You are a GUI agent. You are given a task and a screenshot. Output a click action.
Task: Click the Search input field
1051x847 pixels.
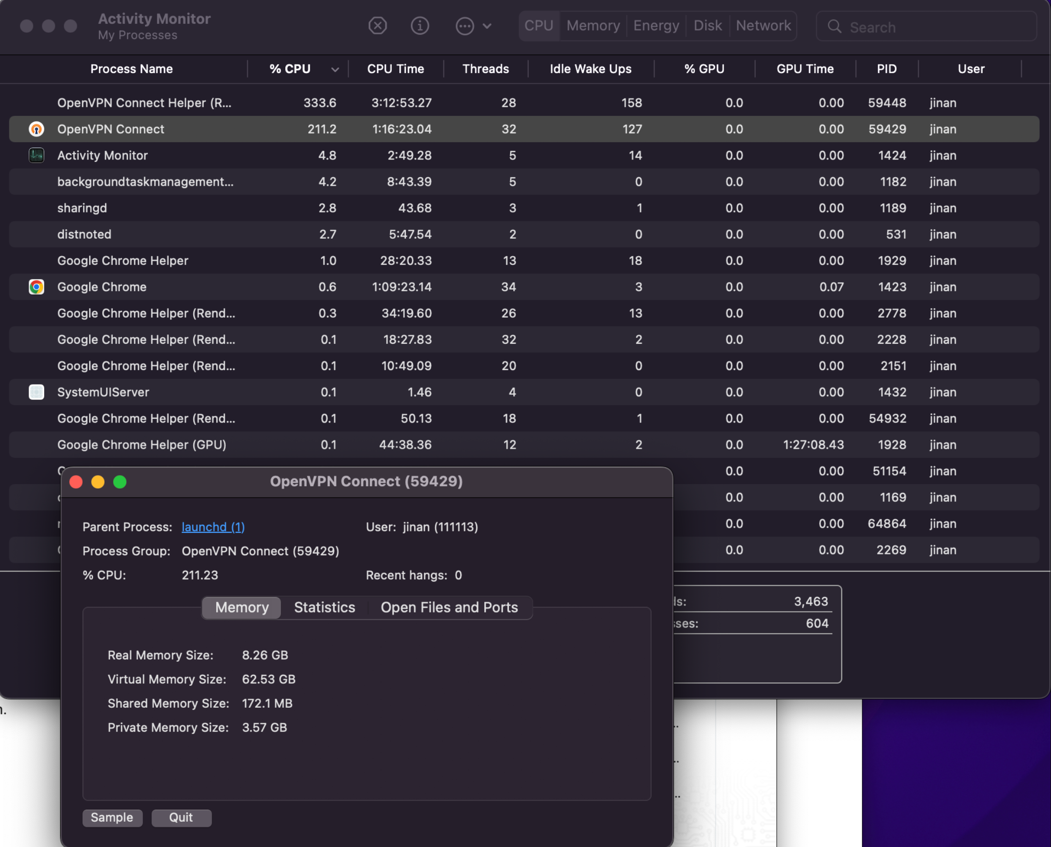coord(926,26)
